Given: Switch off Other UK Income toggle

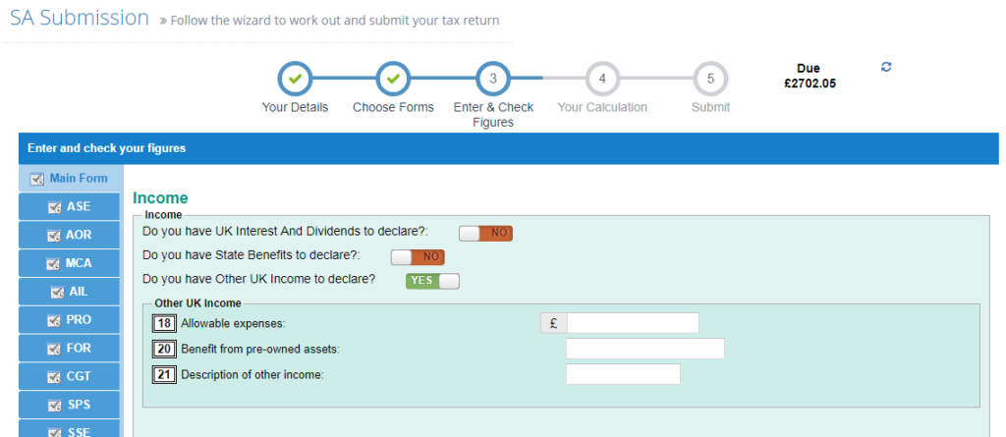Looking at the screenshot, I should [x=432, y=281].
